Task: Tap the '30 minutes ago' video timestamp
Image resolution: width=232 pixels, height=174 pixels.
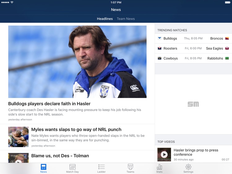Action: [183, 159]
